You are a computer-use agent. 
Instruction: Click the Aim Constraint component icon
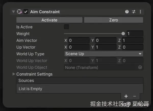coord(19,12)
